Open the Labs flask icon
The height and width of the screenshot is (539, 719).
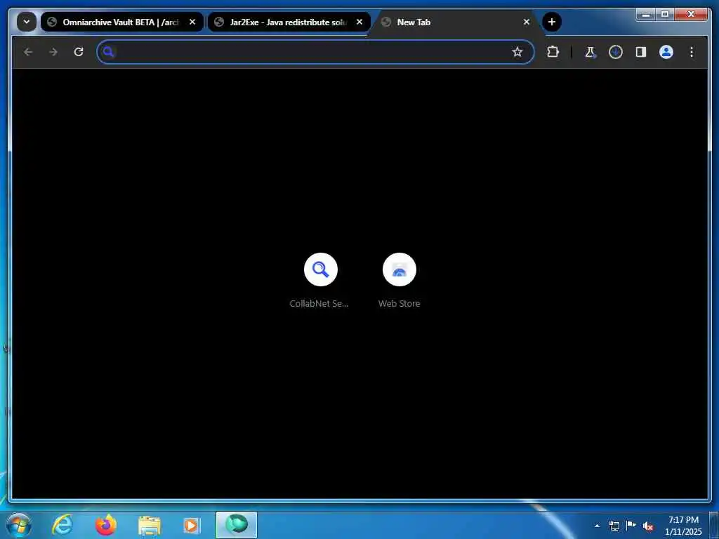coord(590,52)
